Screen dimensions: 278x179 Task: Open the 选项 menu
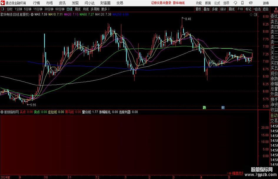226,3
